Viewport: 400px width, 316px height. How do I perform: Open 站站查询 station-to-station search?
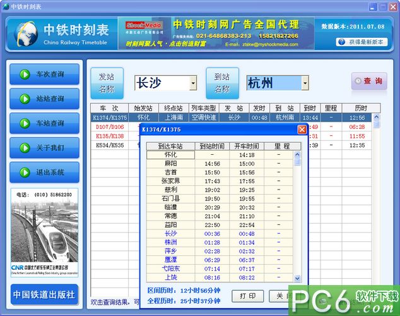tap(44, 99)
